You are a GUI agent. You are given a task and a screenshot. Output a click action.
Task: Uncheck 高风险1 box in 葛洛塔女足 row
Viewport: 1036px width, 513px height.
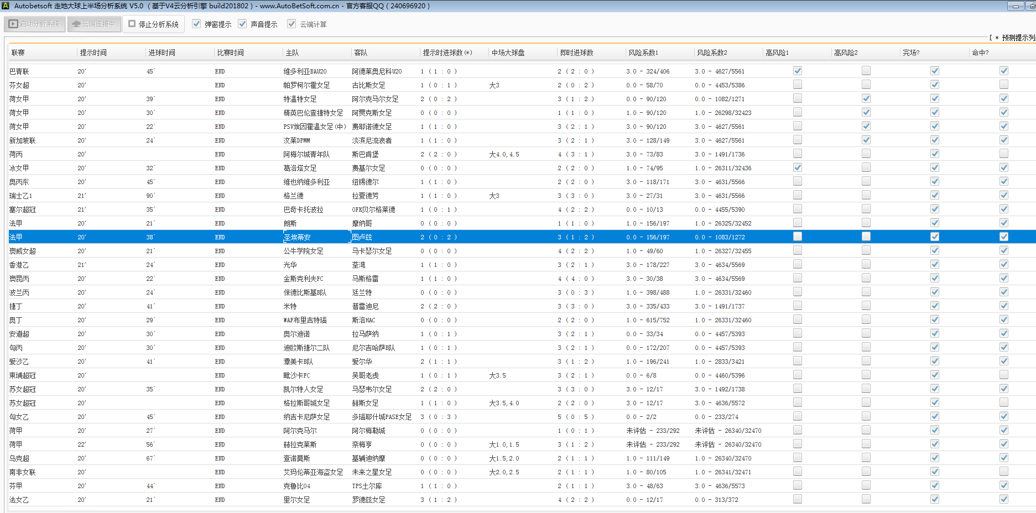point(797,167)
